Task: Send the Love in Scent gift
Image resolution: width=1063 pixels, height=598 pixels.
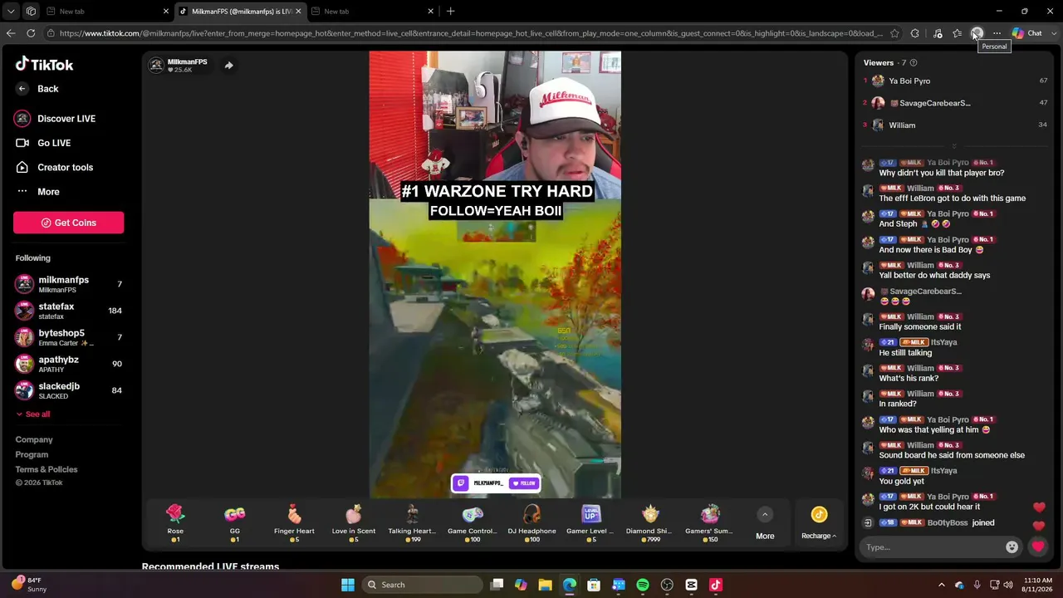Action: [x=354, y=523]
